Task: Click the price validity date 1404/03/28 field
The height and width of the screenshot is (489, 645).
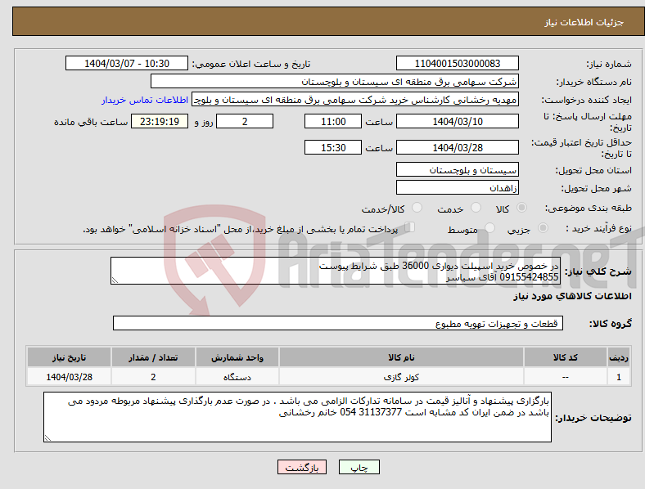Action: pos(457,147)
